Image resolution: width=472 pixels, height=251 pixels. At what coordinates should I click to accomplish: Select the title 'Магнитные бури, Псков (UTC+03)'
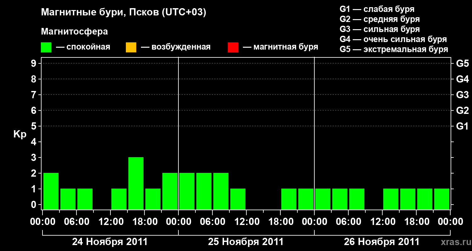(x=124, y=13)
